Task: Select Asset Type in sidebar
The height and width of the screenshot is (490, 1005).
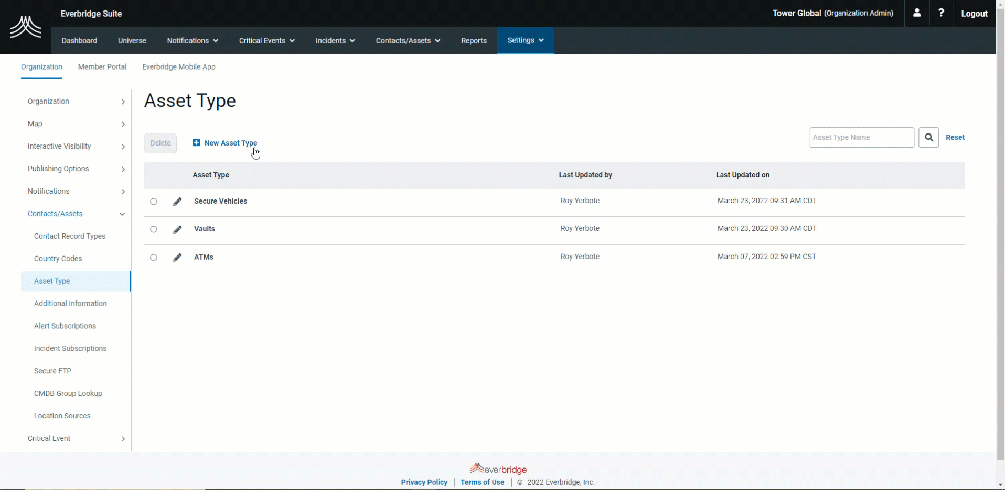Action: click(x=76, y=281)
